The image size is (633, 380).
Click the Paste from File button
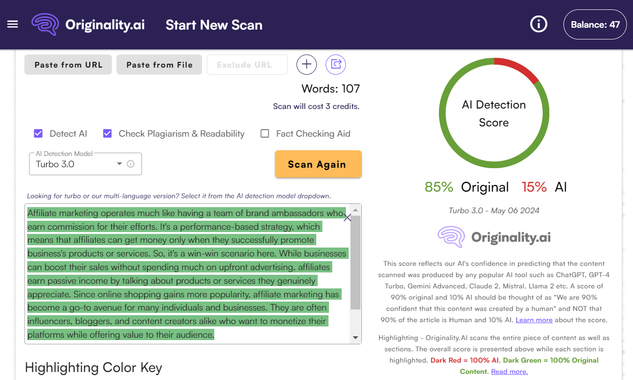pos(159,65)
